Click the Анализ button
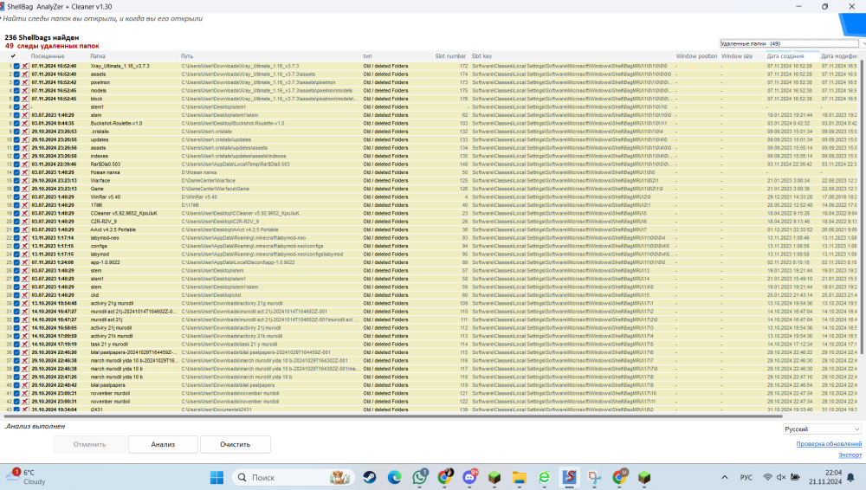This screenshot has width=866, height=490. point(163,444)
